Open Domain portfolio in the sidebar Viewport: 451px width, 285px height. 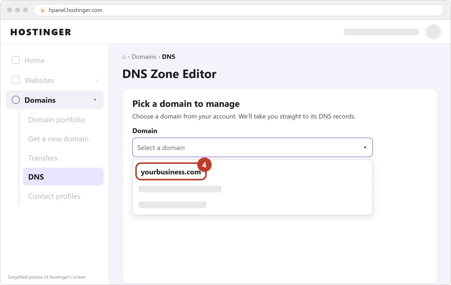coord(57,120)
